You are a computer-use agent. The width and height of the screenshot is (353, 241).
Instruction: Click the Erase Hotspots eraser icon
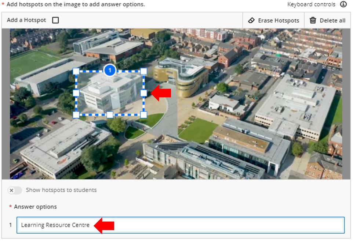pos(251,20)
